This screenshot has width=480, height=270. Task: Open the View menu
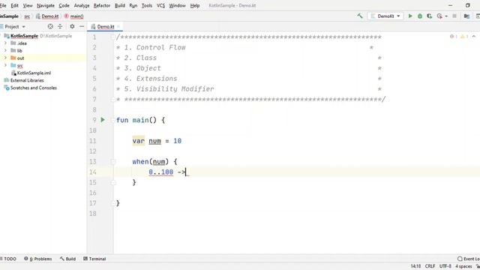28,5
